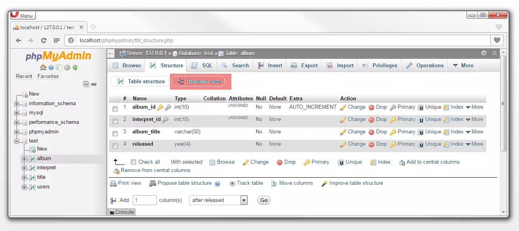Click the Console bar at bottom

122,212
